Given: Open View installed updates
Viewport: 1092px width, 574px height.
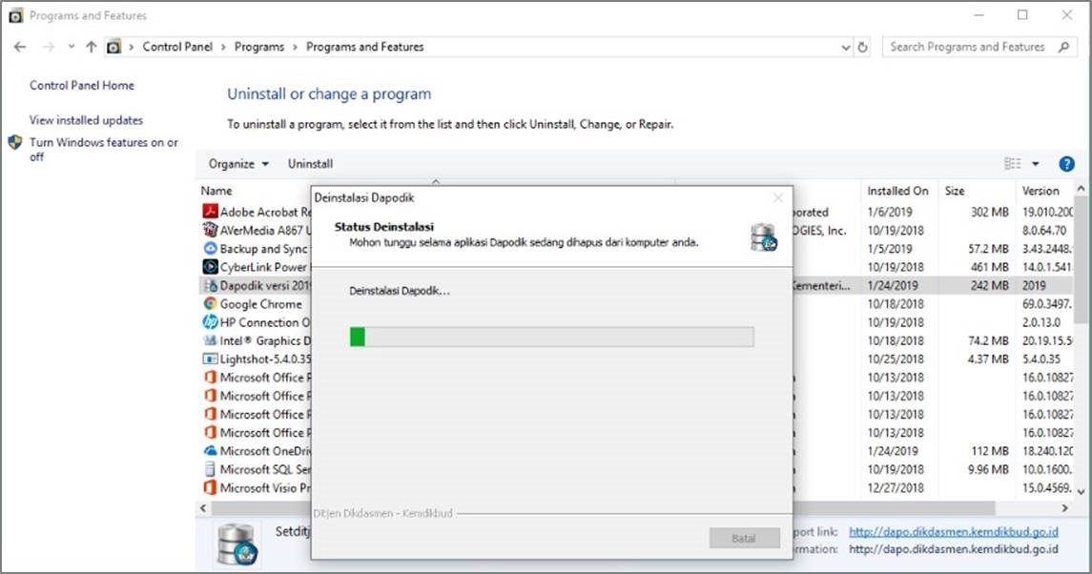Looking at the screenshot, I should click(87, 120).
